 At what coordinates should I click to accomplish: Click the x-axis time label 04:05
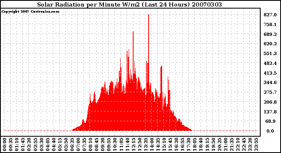coord(47,144)
